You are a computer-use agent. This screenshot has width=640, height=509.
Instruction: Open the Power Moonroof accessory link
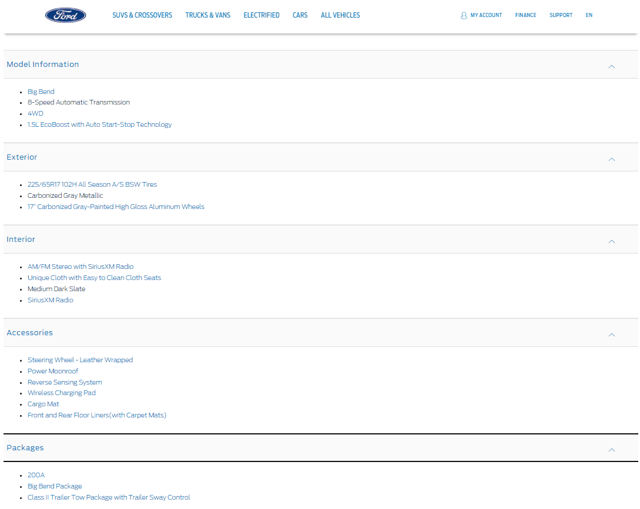pyautogui.click(x=53, y=371)
